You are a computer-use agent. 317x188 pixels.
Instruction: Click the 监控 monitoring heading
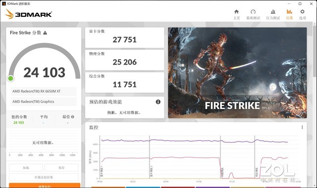point(94,127)
